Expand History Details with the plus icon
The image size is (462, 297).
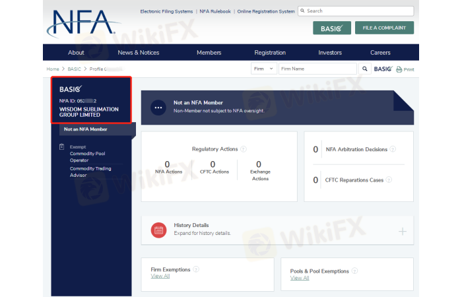click(403, 231)
